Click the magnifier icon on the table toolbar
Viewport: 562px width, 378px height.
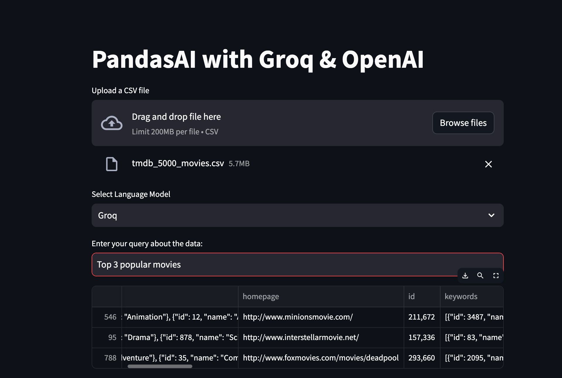click(x=480, y=275)
